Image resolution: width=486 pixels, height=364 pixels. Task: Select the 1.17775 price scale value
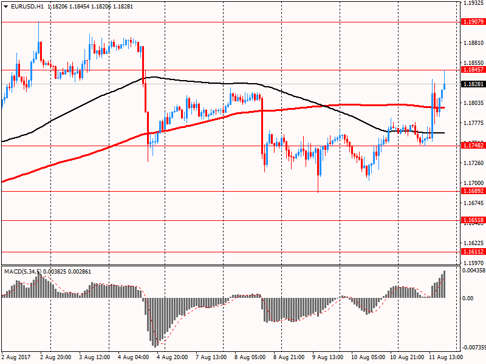point(474,123)
